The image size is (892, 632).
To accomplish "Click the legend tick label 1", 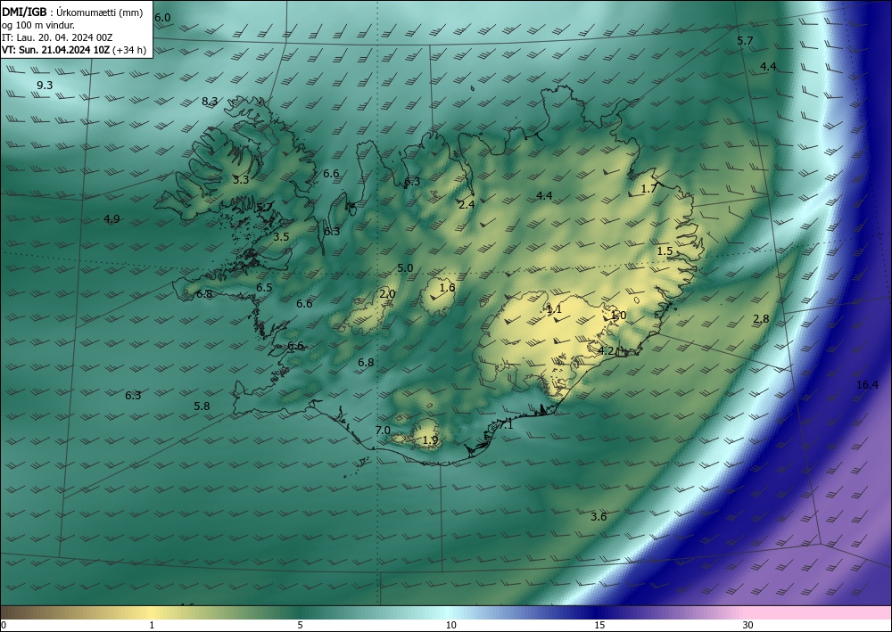I will [152, 625].
